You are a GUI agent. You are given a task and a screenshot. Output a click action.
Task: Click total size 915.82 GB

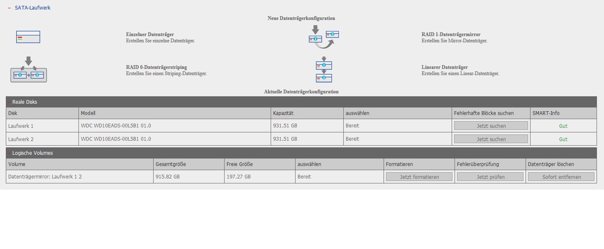coord(168,177)
